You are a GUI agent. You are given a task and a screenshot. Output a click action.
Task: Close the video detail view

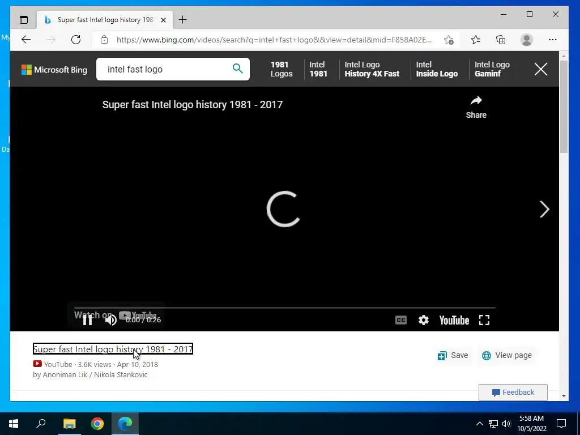pos(541,69)
